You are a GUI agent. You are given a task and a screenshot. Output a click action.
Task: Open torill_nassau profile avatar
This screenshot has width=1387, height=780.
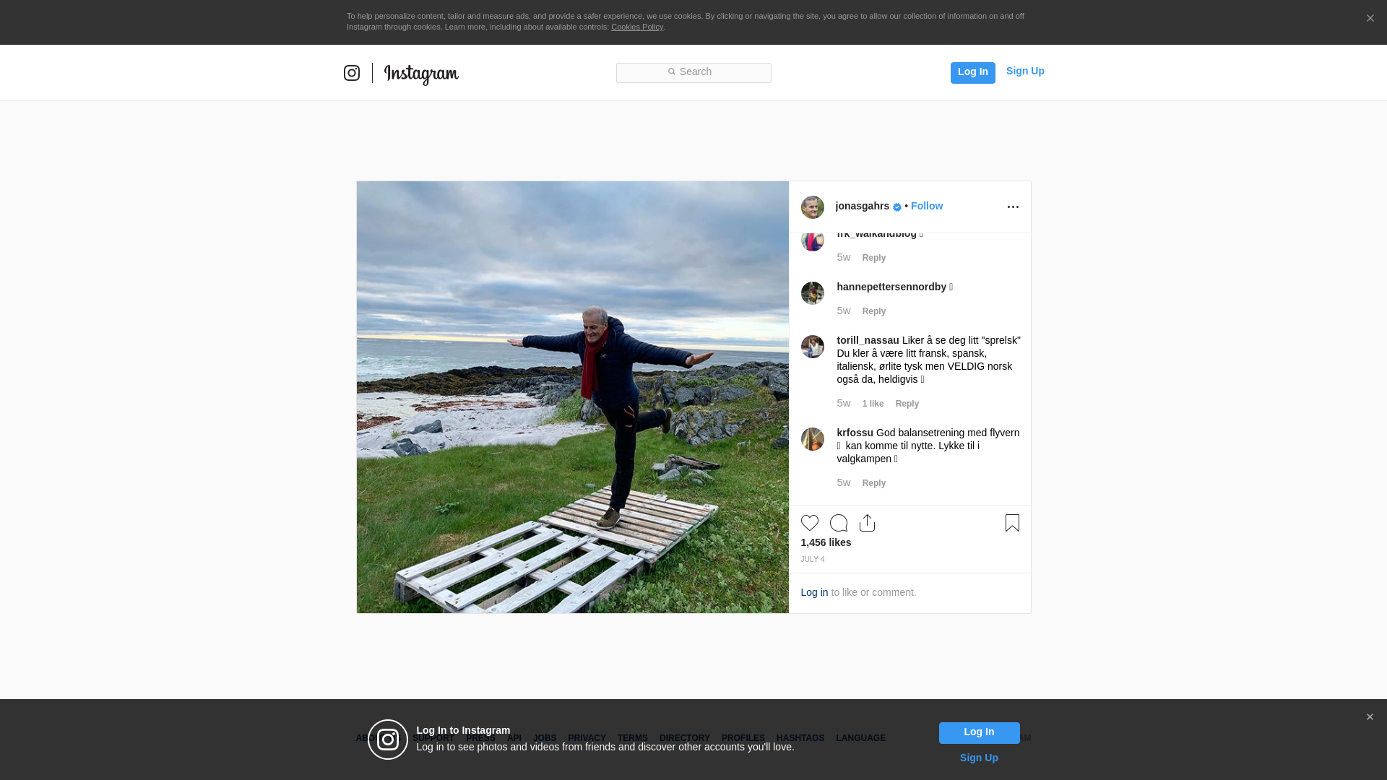pyautogui.click(x=812, y=347)
